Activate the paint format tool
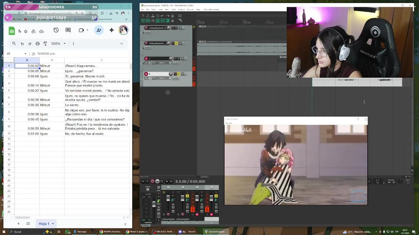 pos(45,43)
